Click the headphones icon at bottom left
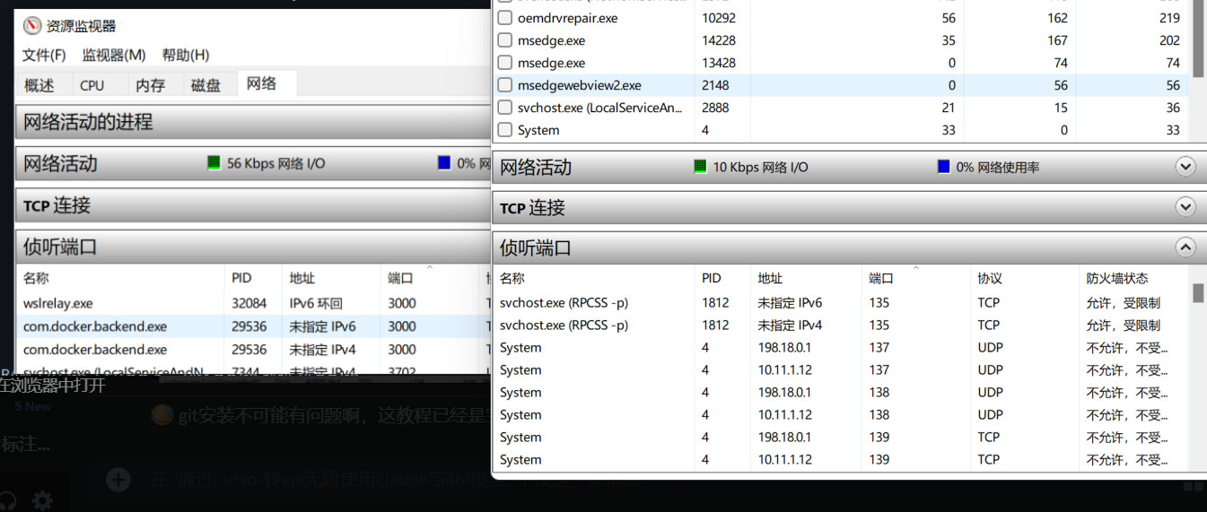The image size is (1207, 512). (x=8, y=500)
